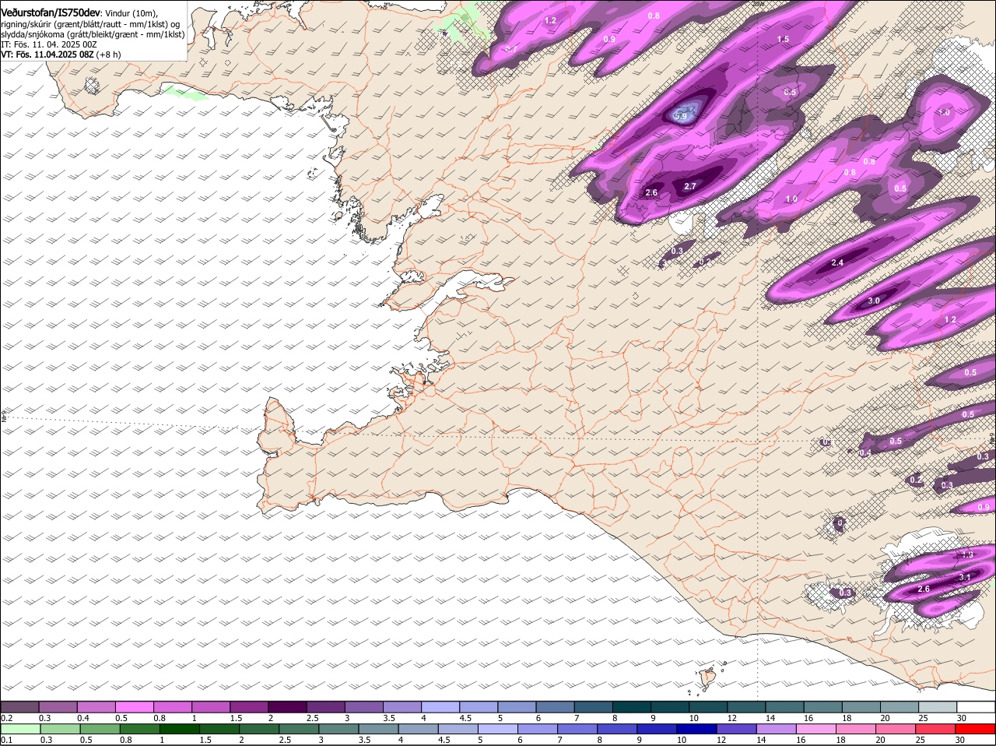Click the VT: Fös. 11.04.2025 08Z line
This screenshot has height=746, width=996.
(x=47, y=55)
